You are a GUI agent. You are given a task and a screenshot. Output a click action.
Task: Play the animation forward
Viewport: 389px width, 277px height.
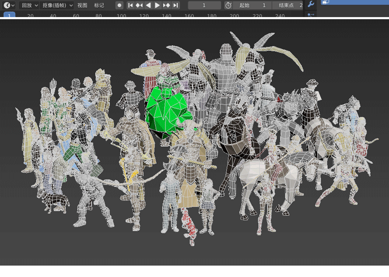[x=158, y=5]
